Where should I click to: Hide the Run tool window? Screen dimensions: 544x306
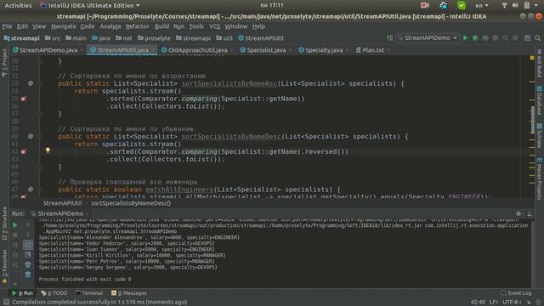click(x=530, y=213)
